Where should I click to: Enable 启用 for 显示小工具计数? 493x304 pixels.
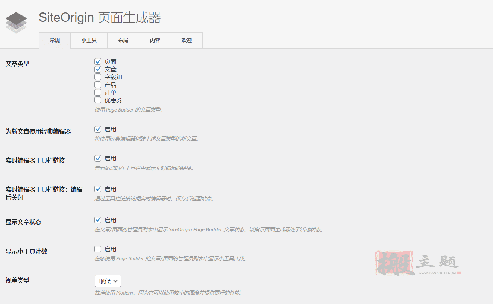pos(98,249)
